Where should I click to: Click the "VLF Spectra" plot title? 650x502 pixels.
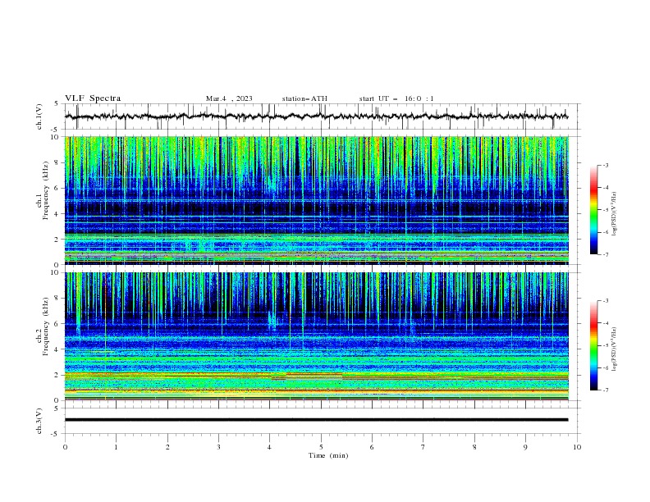coord(93,98)
